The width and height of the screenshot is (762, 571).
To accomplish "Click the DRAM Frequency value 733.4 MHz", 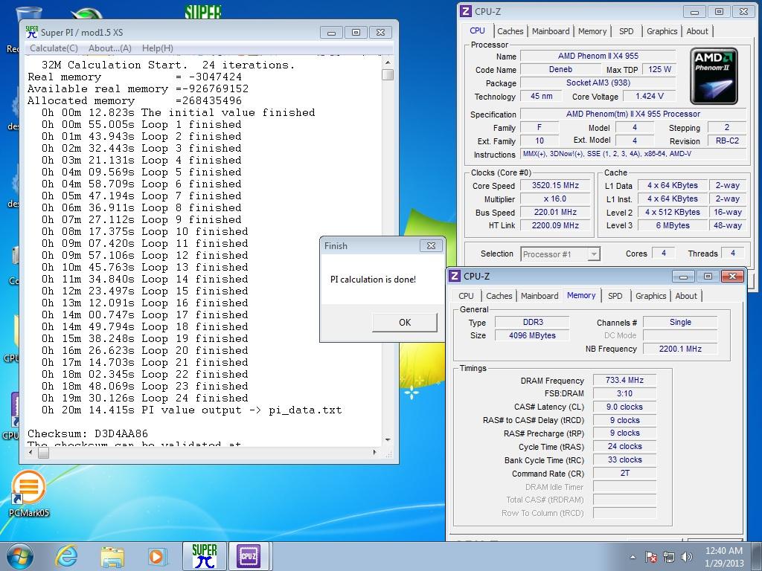I will pyautogui.click(x=624, y=380).
